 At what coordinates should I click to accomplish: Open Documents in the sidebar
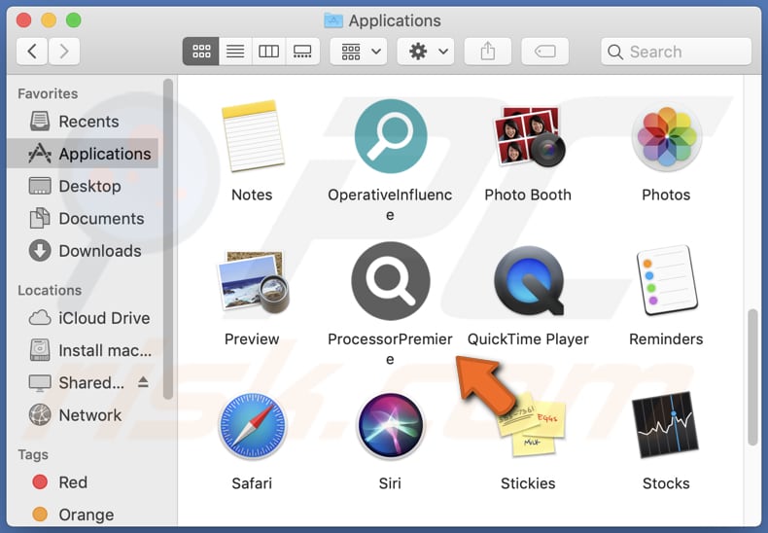83,218
